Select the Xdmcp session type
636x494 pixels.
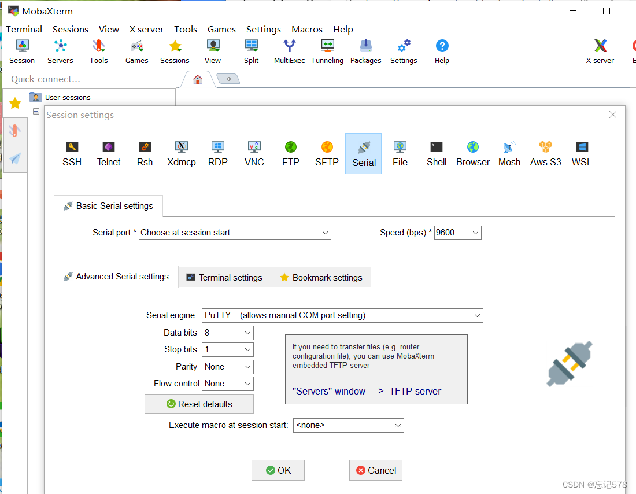[182, 153]
